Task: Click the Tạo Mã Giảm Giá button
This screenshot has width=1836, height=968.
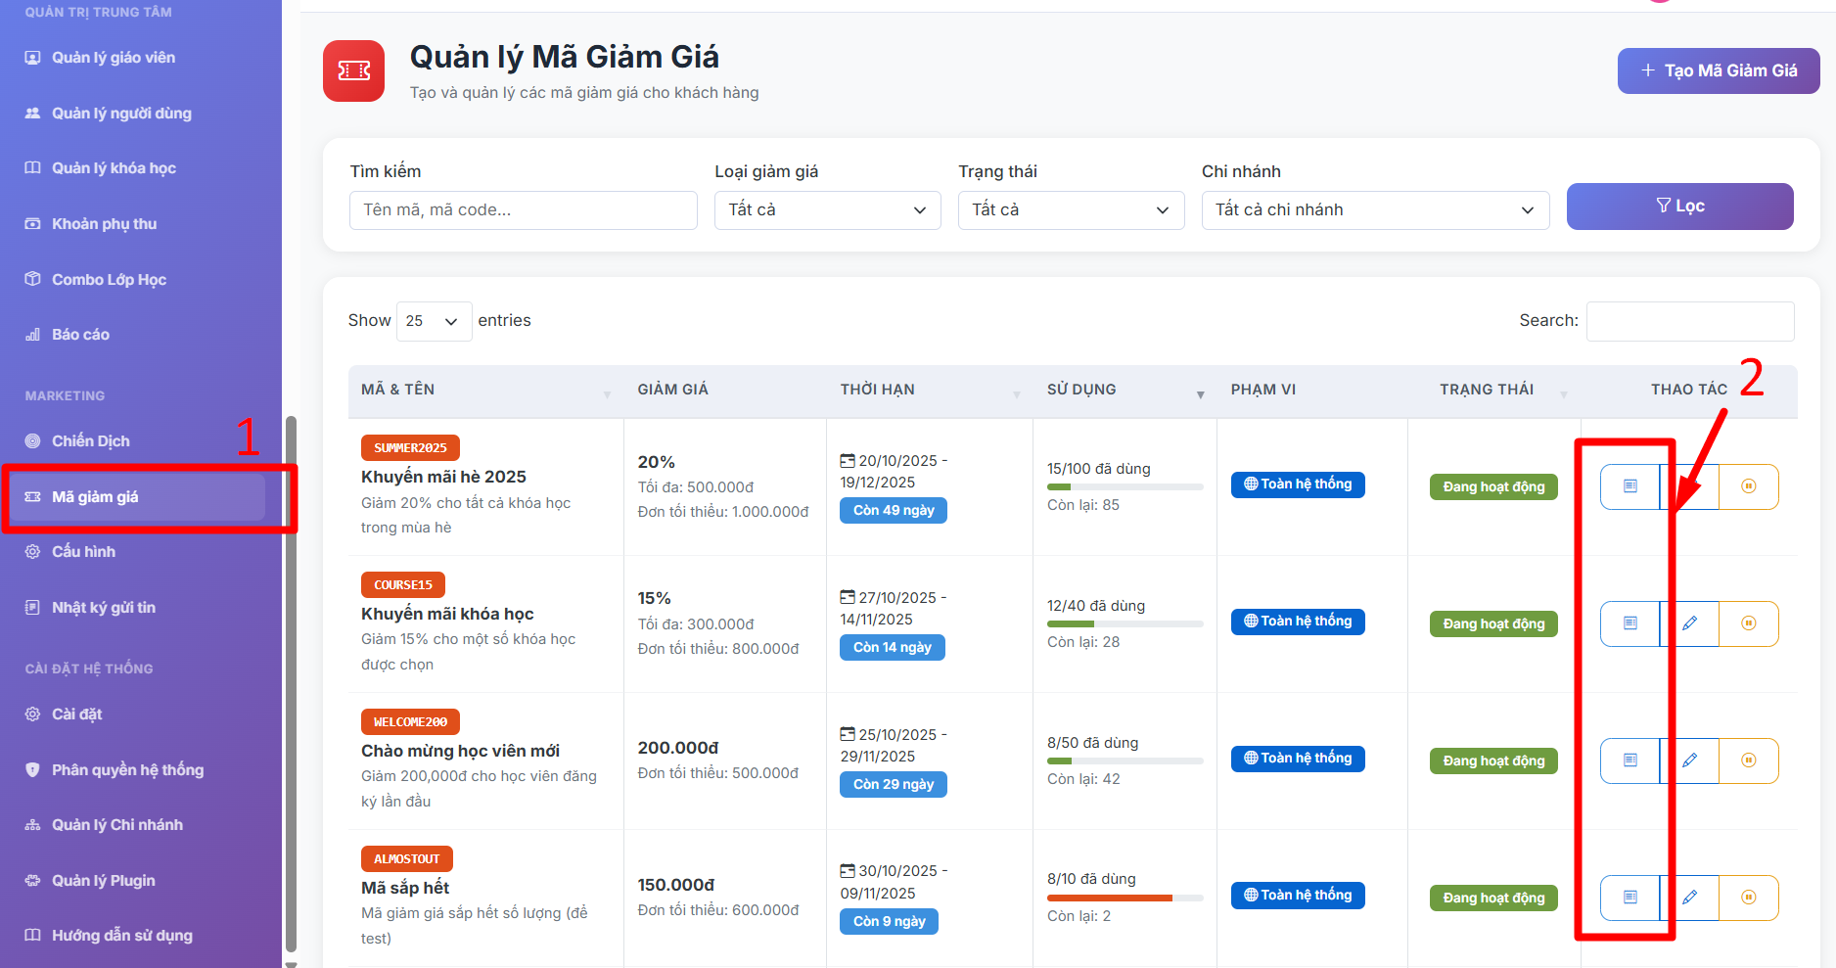Action: (1718, 70)
